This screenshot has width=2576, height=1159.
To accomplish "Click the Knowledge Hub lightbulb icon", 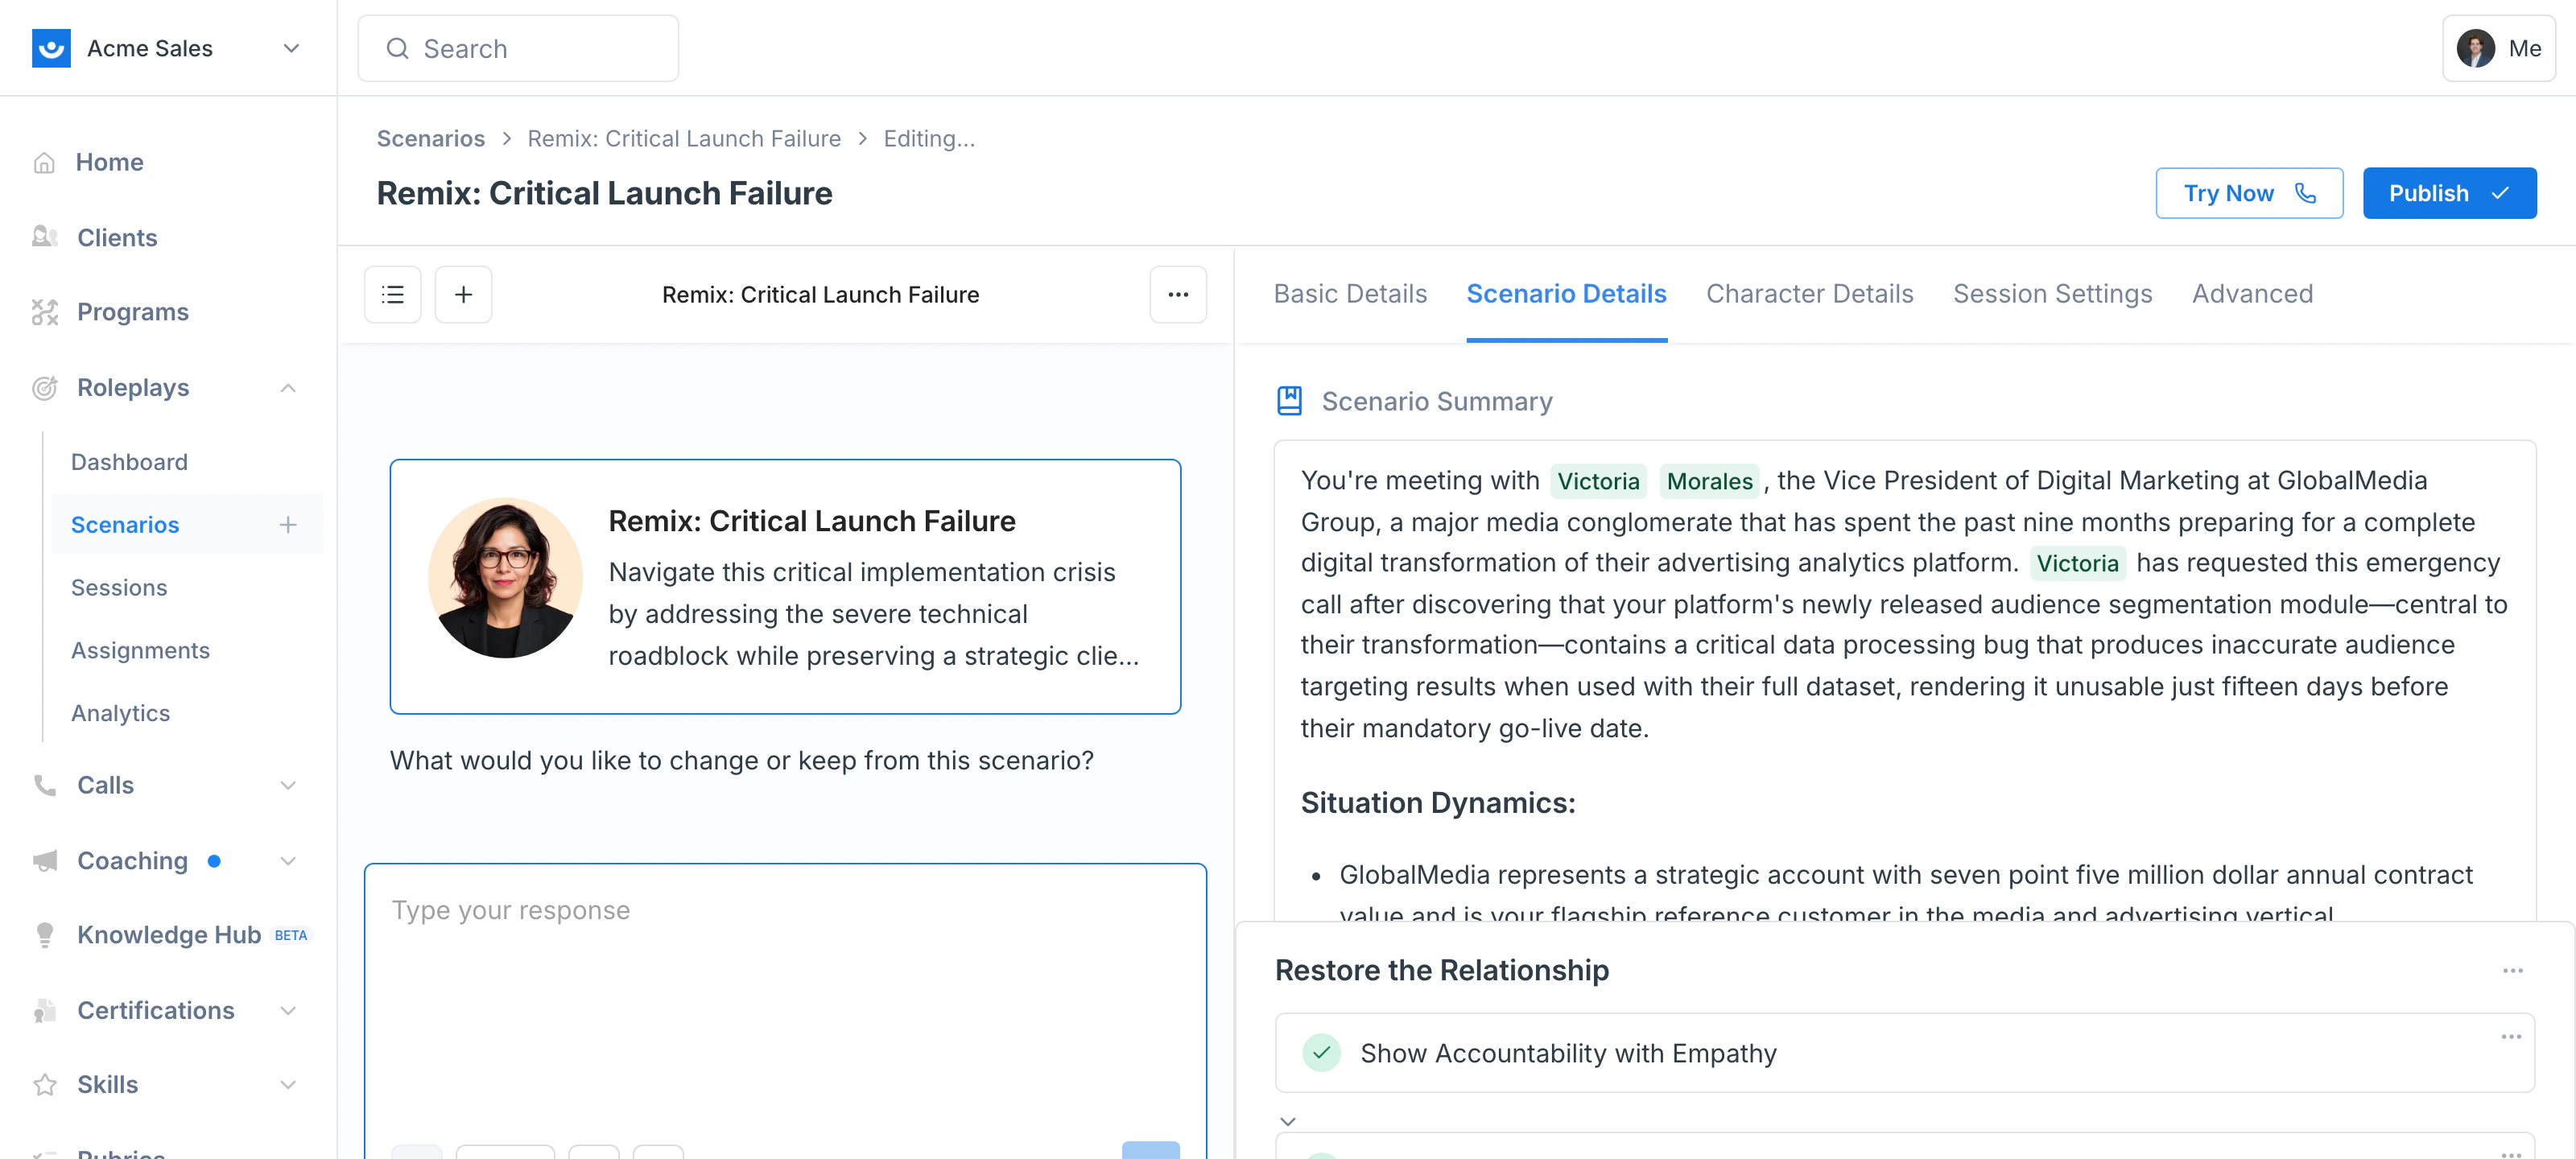I will point(45,935).
